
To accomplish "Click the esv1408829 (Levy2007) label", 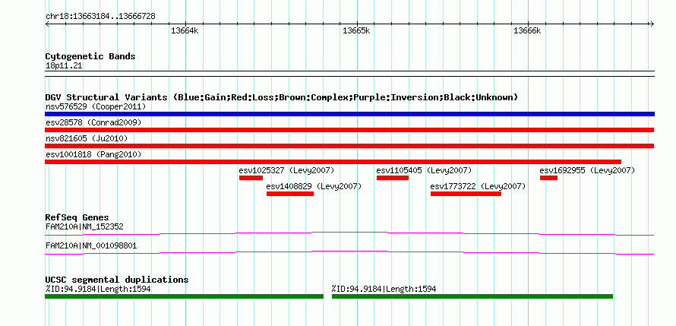I will pyautogui.click(x=314, y=186).
